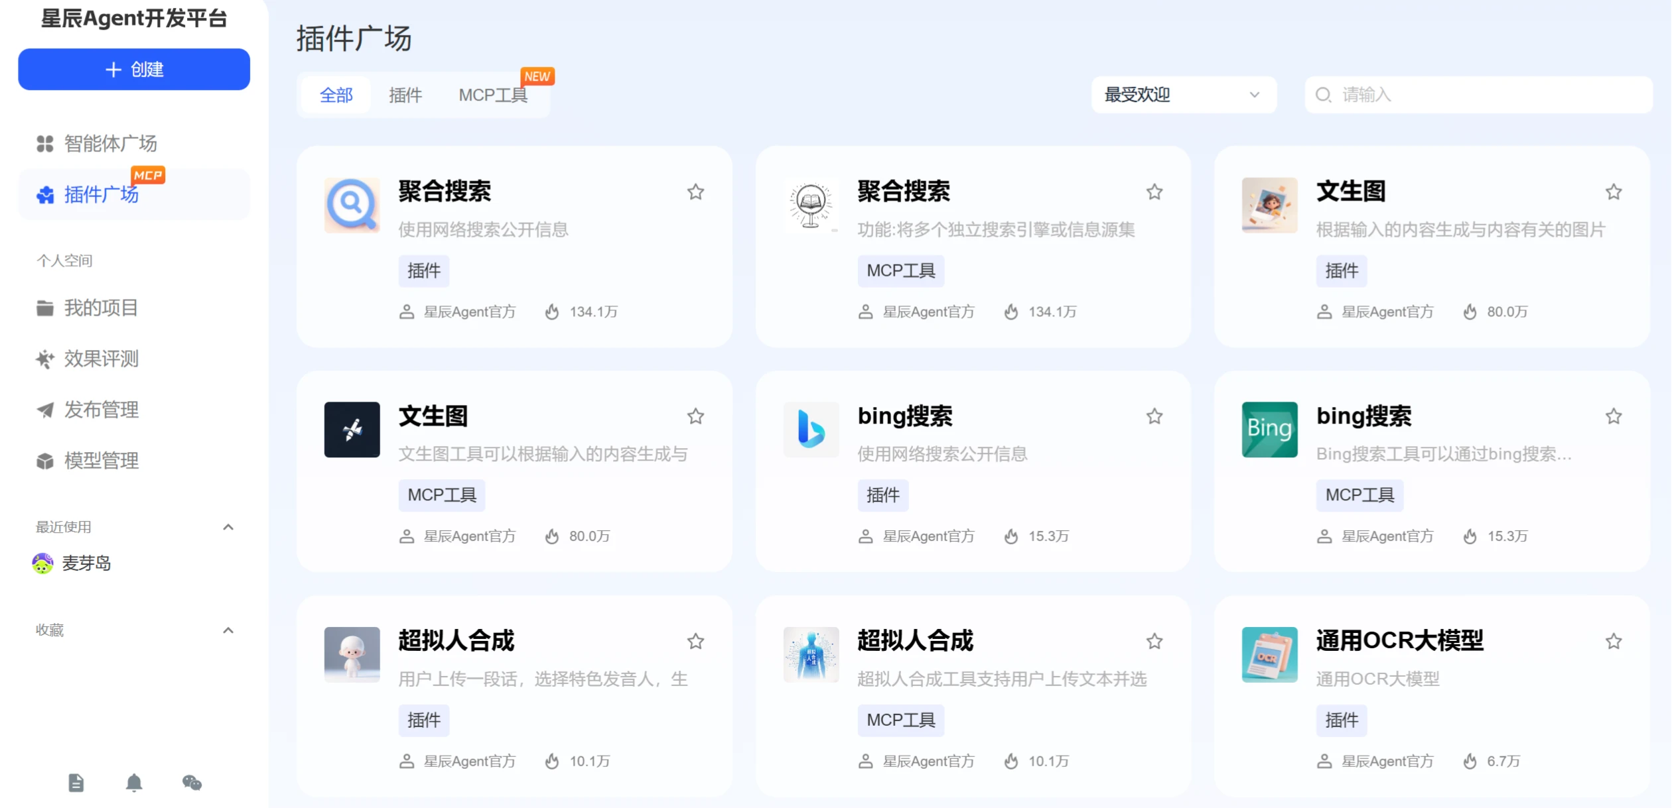Select the 插件 filter tab
The width and height of the screenshot is (1672, 808).
coord(405,95)
